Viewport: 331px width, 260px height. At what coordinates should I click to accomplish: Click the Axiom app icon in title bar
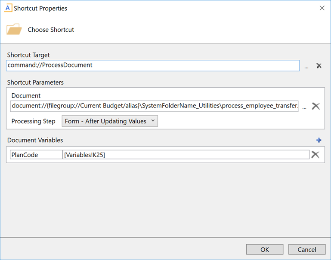[x=8, y=8]
